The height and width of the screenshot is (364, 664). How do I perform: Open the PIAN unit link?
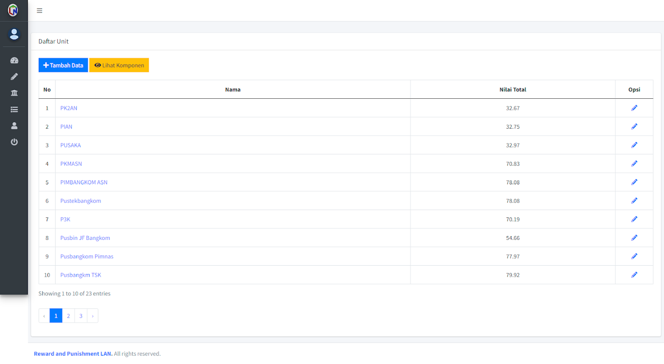click(66, 126)
